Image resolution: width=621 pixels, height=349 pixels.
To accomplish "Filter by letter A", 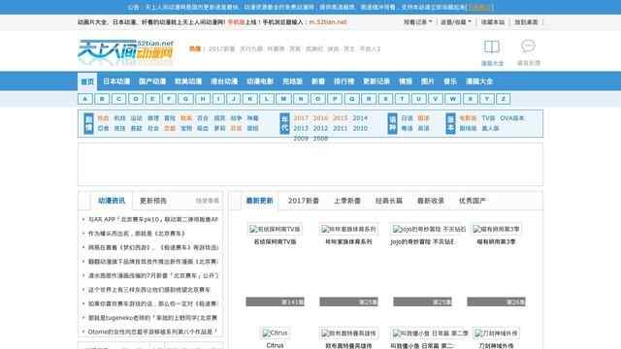I will click(85, 99).
